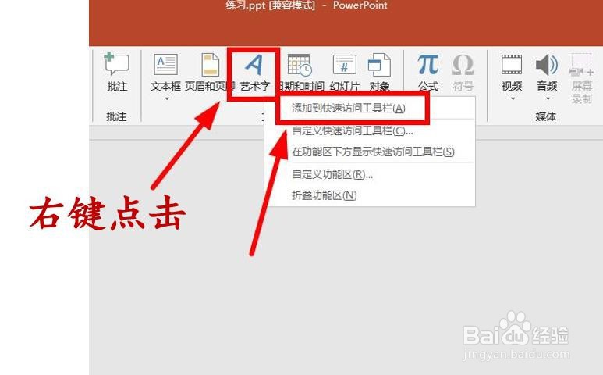
Task: Start 屏幕录制 screen recording
Action: tap(581, 78)
